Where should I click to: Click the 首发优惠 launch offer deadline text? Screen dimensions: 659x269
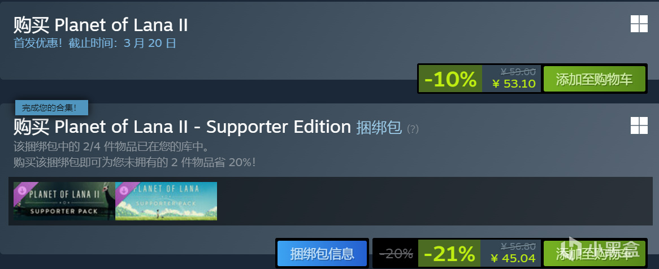[95, 44]
